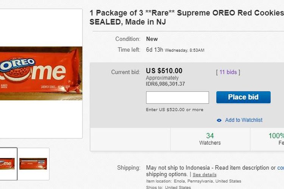This screenshot has width=284, height=189.
Task: Focus the bid amount input field
Action: (x=177, y=98)
